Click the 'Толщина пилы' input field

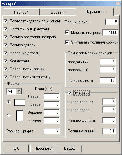coord(111,22)
